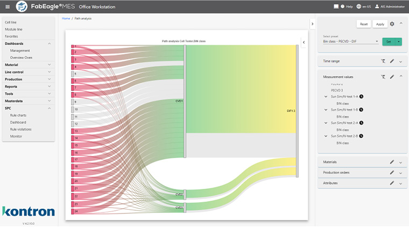The height and width of the screenshot is (229, 409).
Task: Collapse the Sun Sim/IV-test 1-A node
Action: [326, 96]
